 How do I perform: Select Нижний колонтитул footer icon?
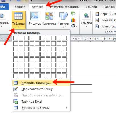pos(97,20)
